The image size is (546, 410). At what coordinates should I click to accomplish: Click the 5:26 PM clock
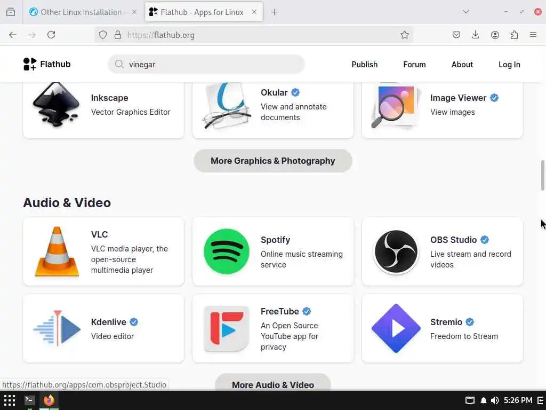tap(518, 400)
